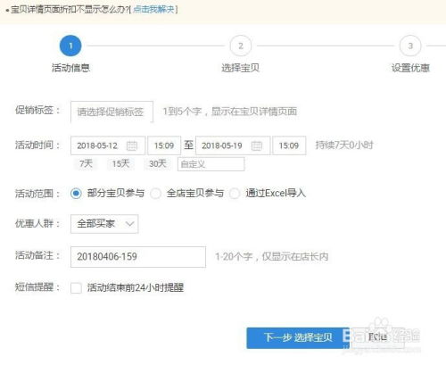This screenshot has width=446, height=365.
Task: Click the 持续7天0小时 duration text
Action: click(x=344, y=145)
